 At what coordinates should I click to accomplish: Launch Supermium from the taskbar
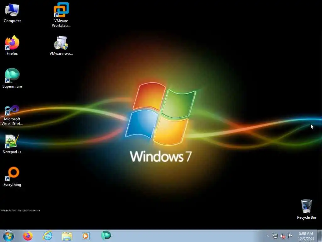pyautogui.click(x=106, y=235)
